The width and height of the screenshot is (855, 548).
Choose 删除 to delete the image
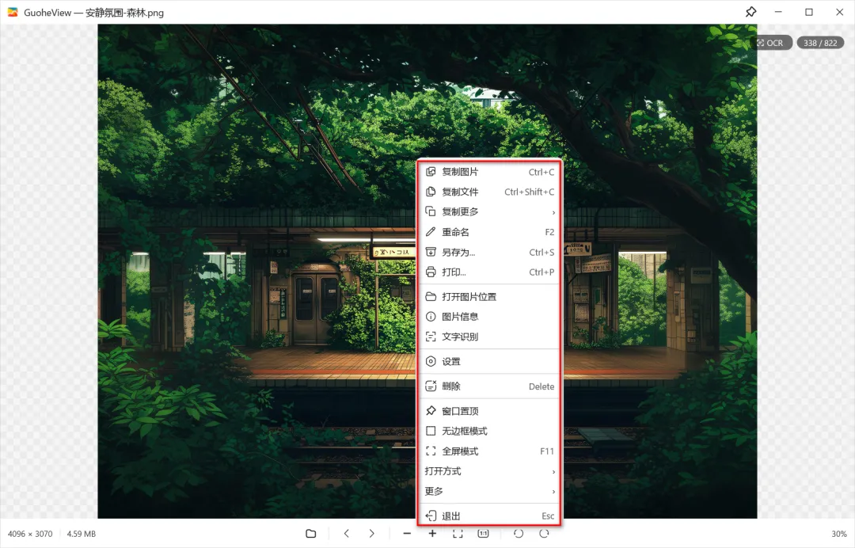coord(489,386)
